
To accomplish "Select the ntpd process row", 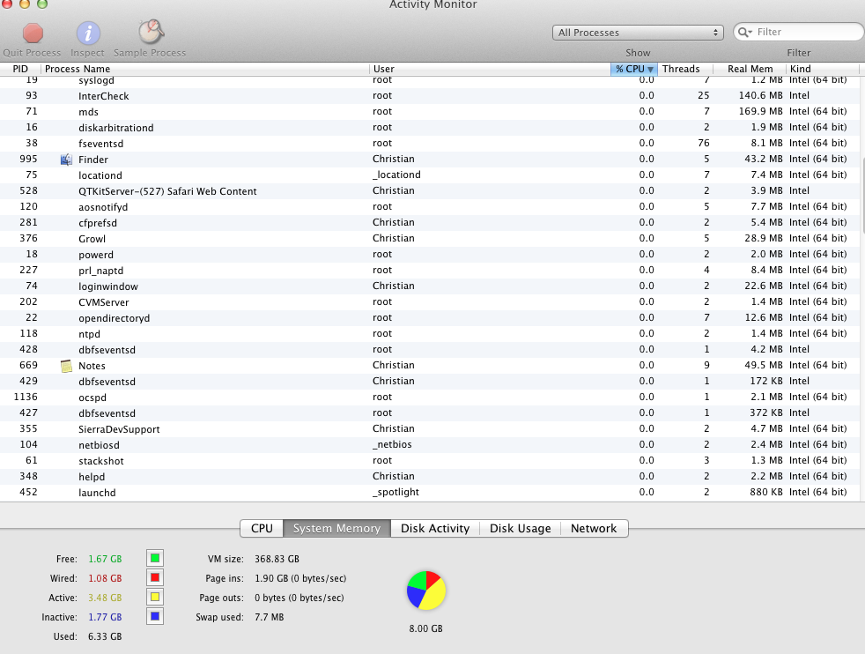I will [x=430, y=334].
